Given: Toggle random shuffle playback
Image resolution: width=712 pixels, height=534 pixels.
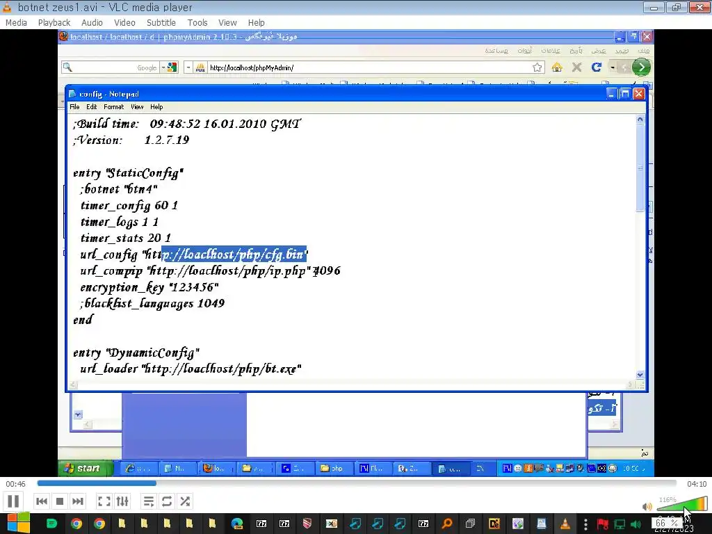Looking at the screenshot, I should [x=185, y=501].
